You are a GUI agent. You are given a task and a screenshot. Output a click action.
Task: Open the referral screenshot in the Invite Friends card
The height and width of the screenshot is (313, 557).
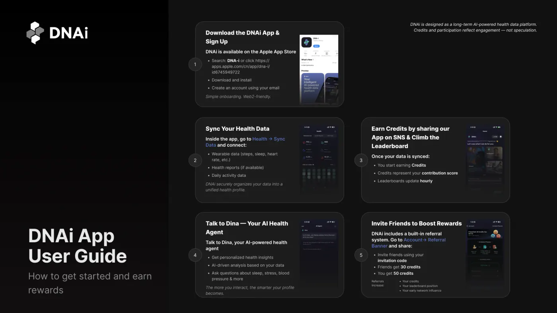485,255
